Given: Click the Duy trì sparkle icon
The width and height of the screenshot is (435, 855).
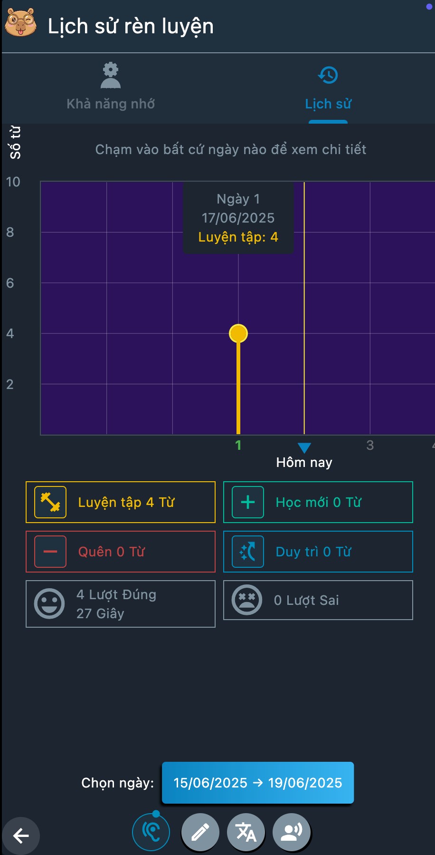Looking at the screenshot, I should [x=248, y=552].
